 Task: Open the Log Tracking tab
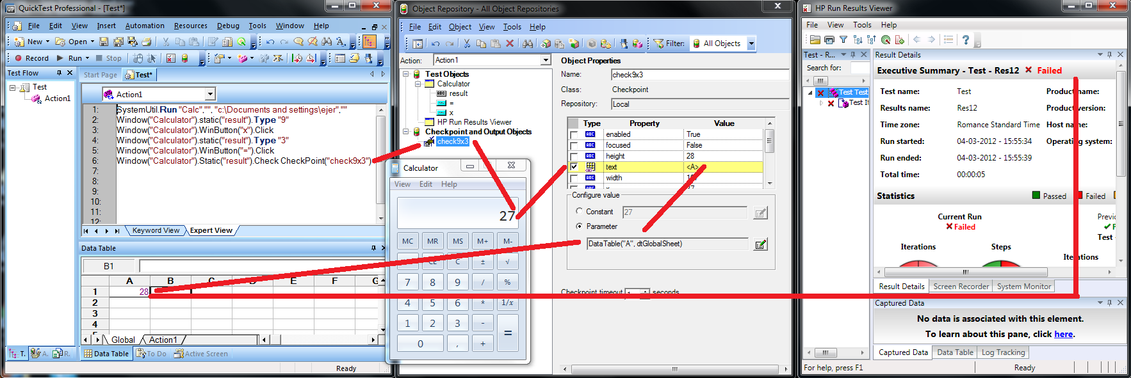[1003, 352]
